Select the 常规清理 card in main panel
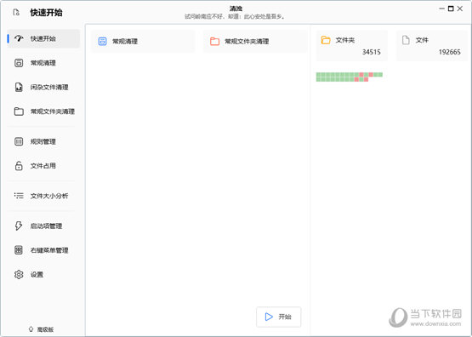The image size is (472, 337). [x=143, y=41]
